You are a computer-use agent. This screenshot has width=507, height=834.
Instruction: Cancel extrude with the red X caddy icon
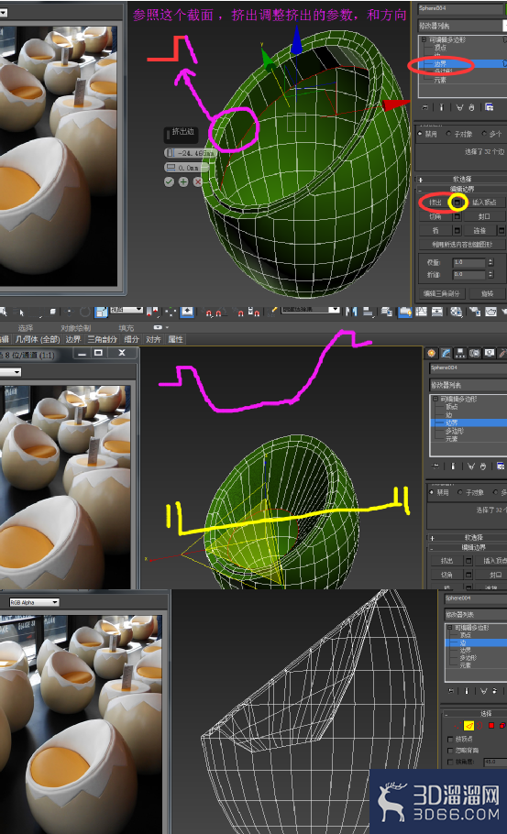pos(198,181)
